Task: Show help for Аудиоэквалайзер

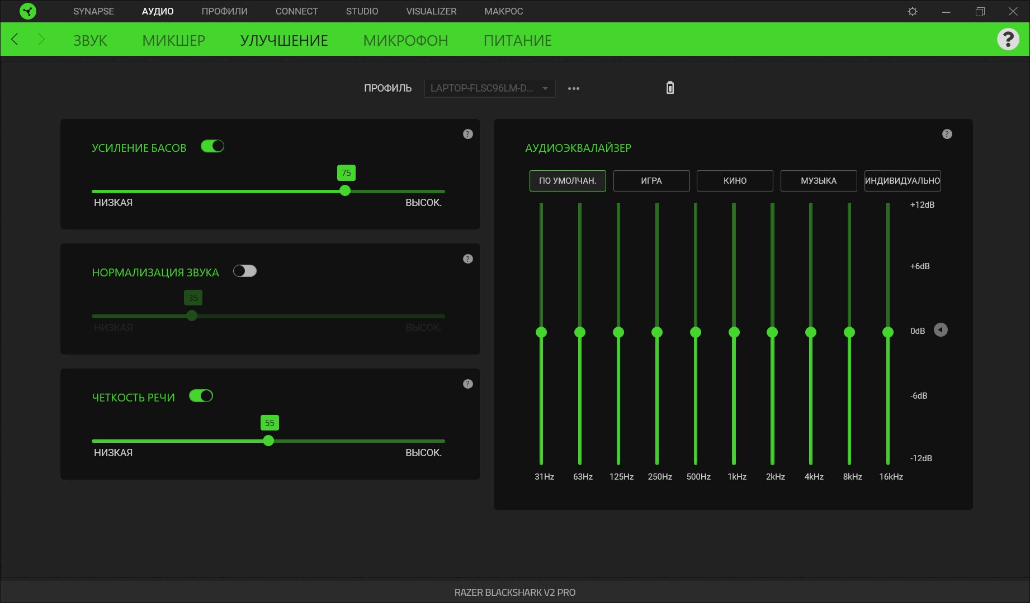Action: point(947,134)
